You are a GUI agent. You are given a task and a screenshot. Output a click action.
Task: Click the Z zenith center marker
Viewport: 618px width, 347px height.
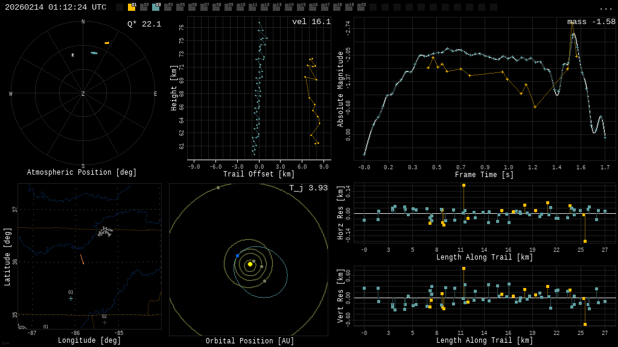point(83,94)
